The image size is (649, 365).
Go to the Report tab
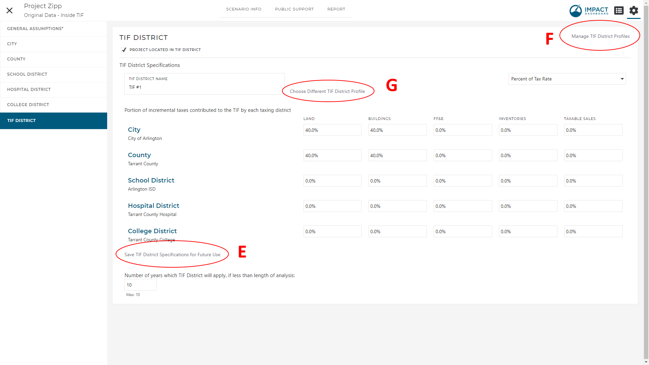click(x=336, y=9)
